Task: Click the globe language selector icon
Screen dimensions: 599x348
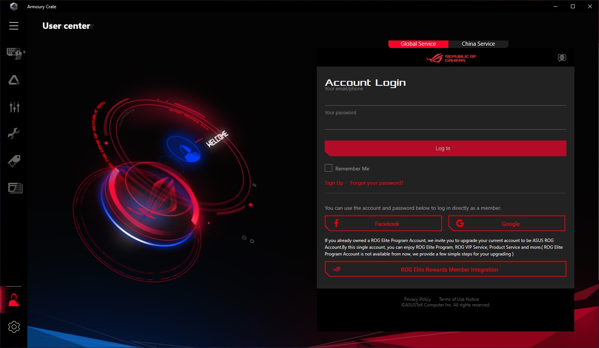Action: pyautogui.click(x=562, y=58)
